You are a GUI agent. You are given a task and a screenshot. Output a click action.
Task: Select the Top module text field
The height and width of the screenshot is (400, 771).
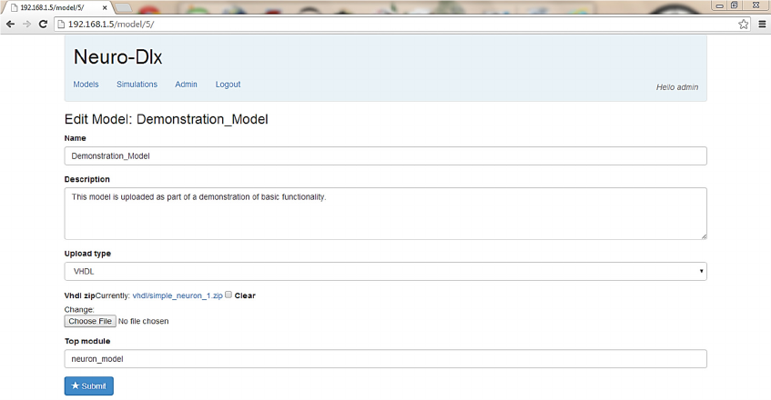coord(385,359)
